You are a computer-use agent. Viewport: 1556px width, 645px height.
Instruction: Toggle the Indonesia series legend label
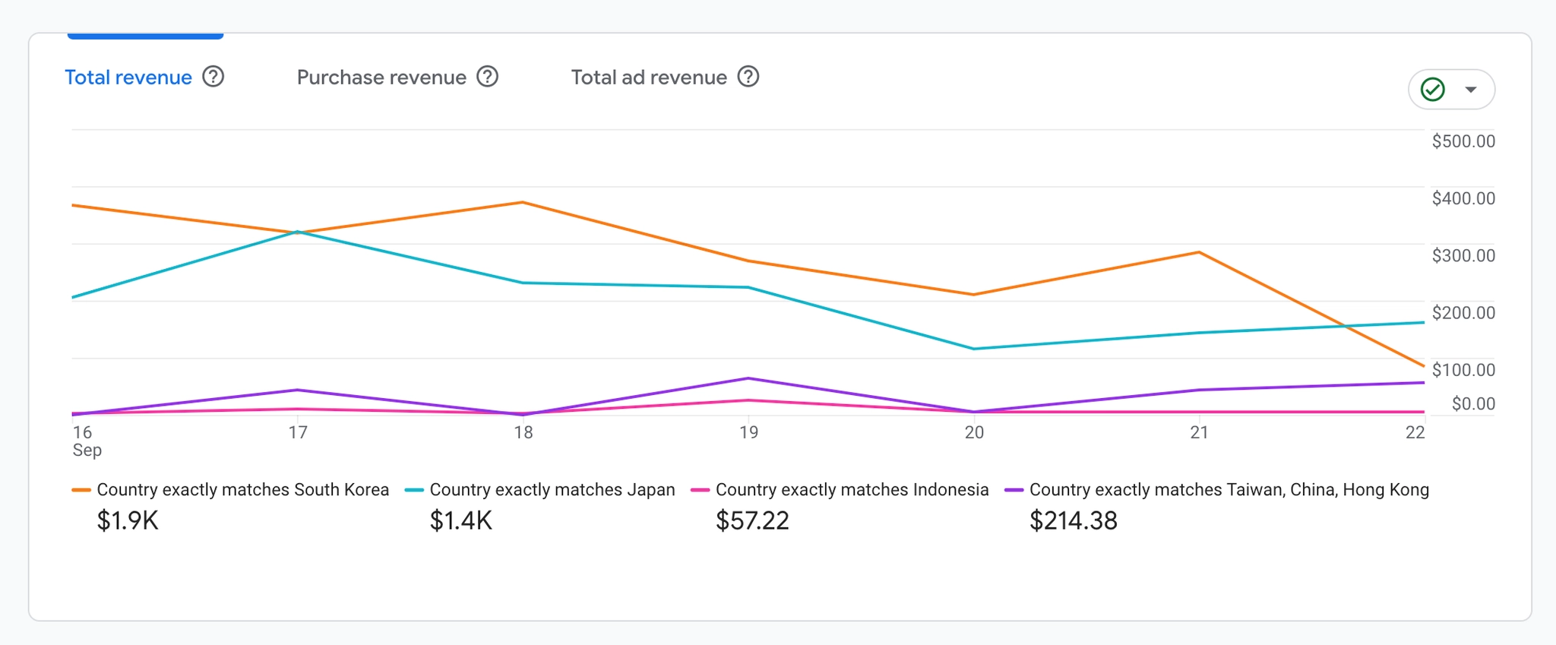(x=852, y=490)
